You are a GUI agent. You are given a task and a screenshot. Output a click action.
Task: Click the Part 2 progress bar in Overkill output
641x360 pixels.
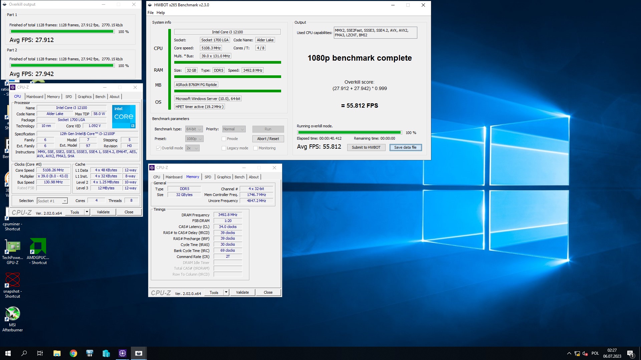pyautogui.click(x=62, y=66)
